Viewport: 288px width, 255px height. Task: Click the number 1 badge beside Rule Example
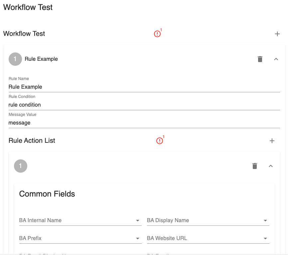coord(15,59)
